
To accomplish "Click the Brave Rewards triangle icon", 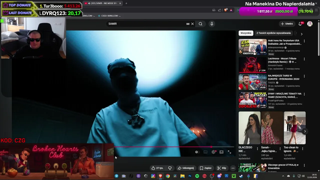I will tap(231, 10).
